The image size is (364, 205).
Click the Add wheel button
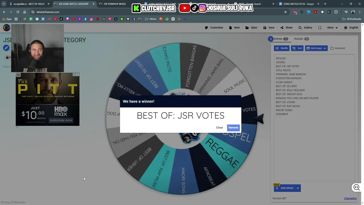[x=284, y=188]
